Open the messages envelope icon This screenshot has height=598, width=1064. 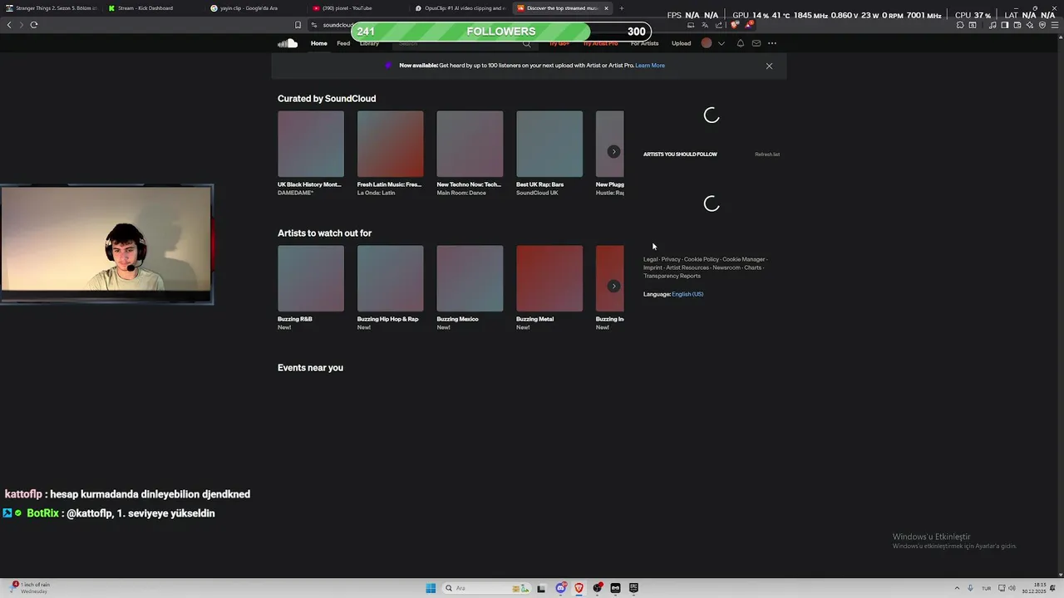(x=756, y=43)
